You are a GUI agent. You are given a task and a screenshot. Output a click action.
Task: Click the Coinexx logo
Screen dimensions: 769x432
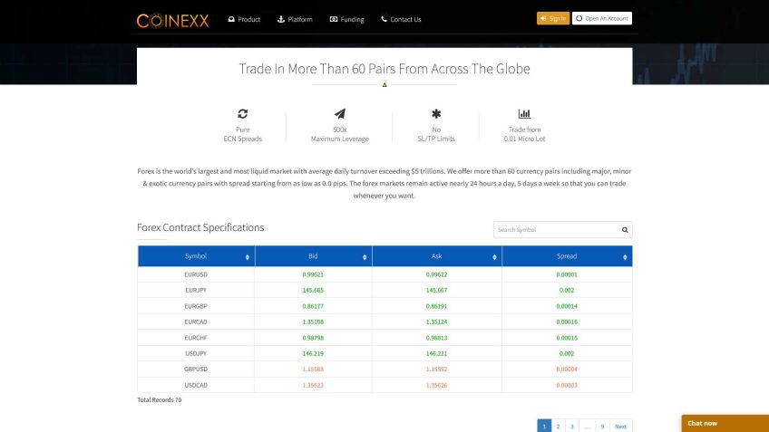click(172, 19)
